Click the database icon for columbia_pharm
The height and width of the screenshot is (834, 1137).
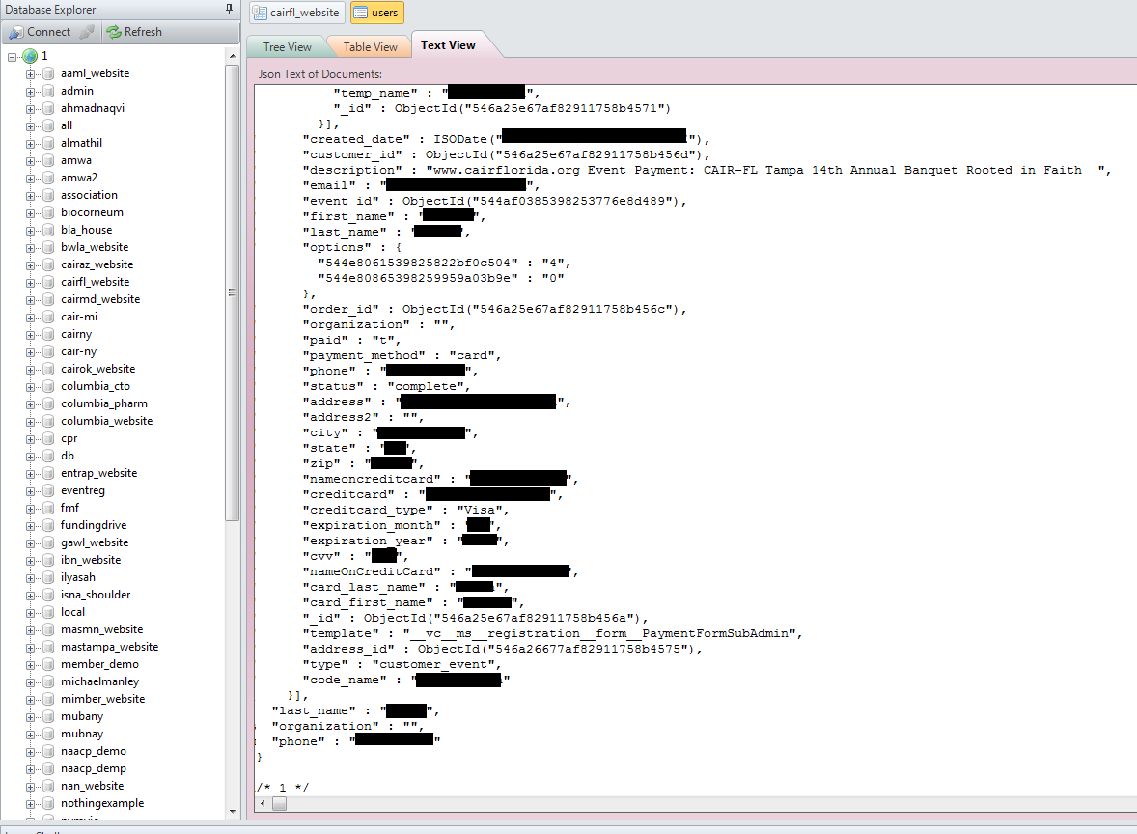pos(48,403)
